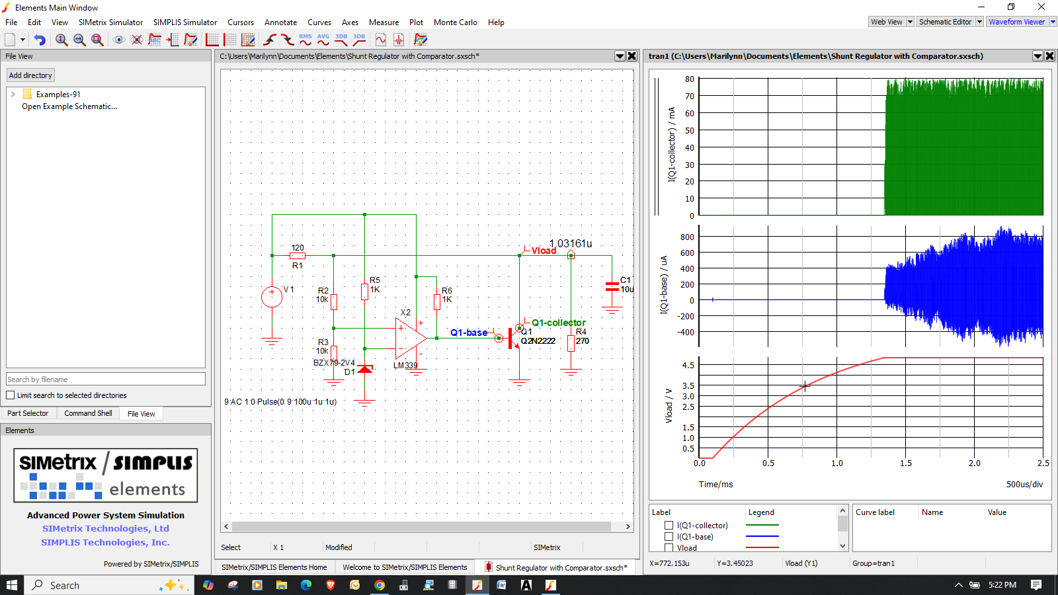Tick the I(Q1-collector) curve checkbox
The width and height of the screenshot is (1058, 595).
[669, 526]
